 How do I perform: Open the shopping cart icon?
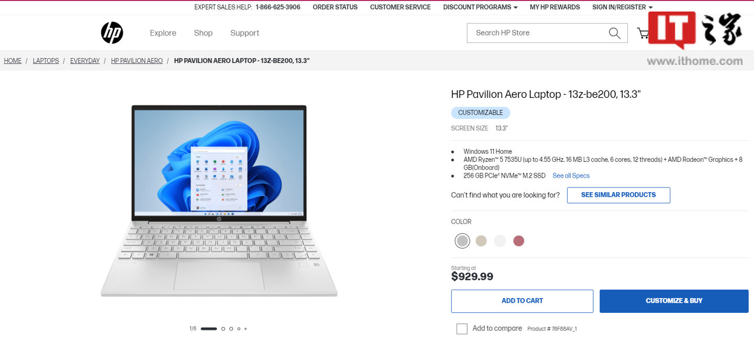[642, 34]
